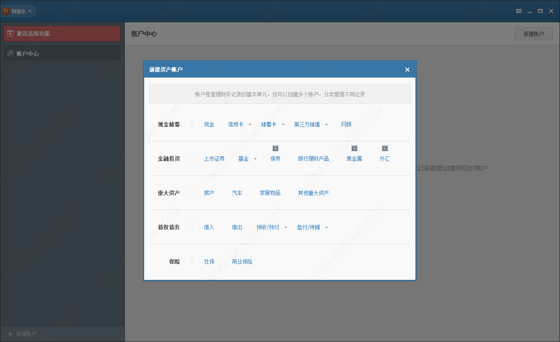Click the 激活高级功能 lightning icon

pyautogui.click(x=10, y=33)
